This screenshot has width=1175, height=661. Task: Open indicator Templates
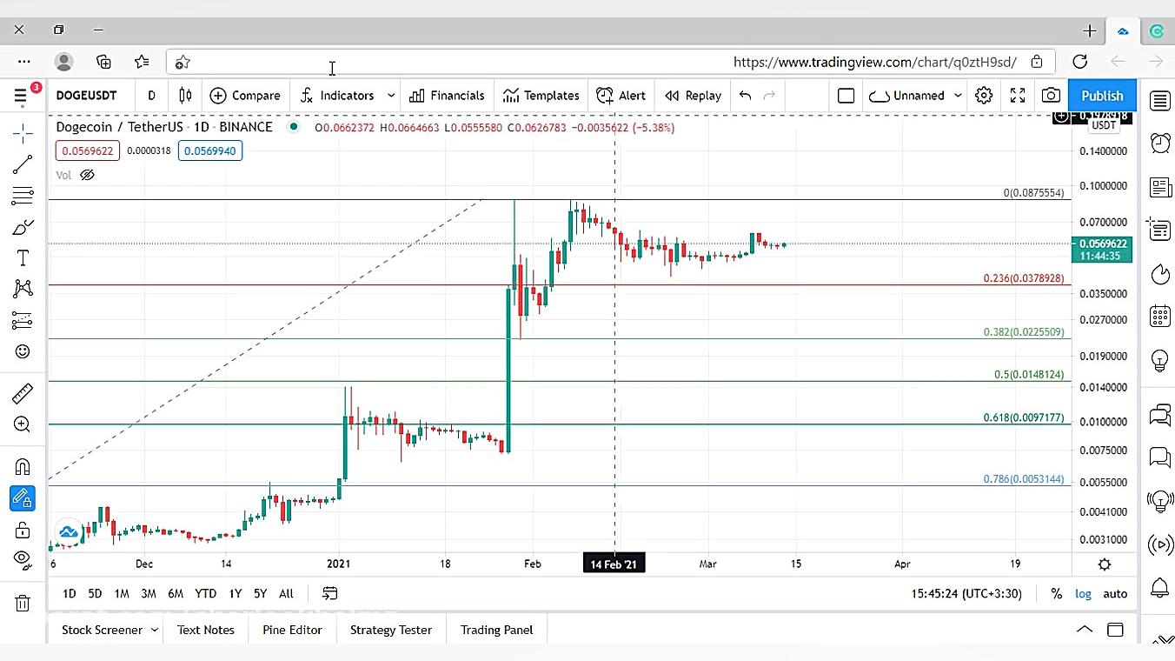[x=541, y=96]
